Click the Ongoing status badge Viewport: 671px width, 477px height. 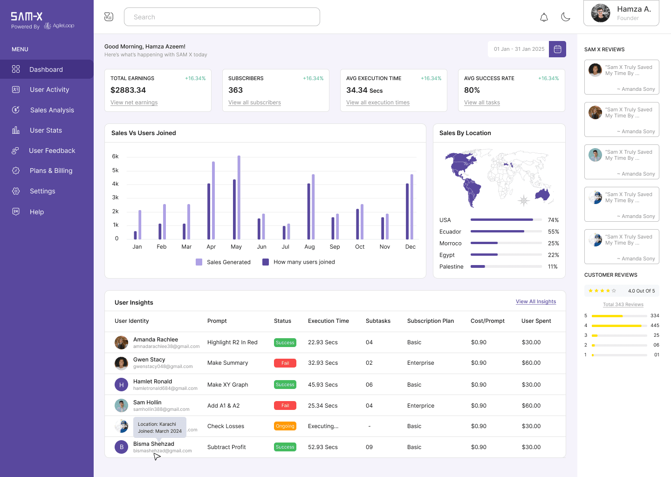click(x=285, y=426)
